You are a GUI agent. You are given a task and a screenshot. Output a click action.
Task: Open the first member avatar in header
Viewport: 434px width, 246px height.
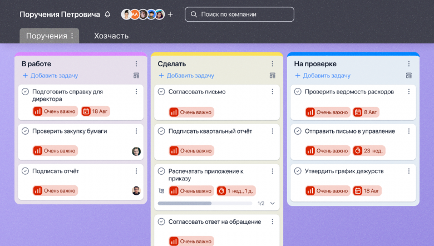tap(126, 14)
